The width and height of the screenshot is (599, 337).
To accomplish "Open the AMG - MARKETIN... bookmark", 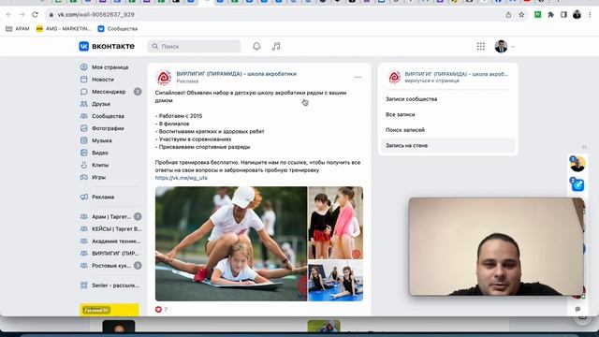I will click(64, 29).
